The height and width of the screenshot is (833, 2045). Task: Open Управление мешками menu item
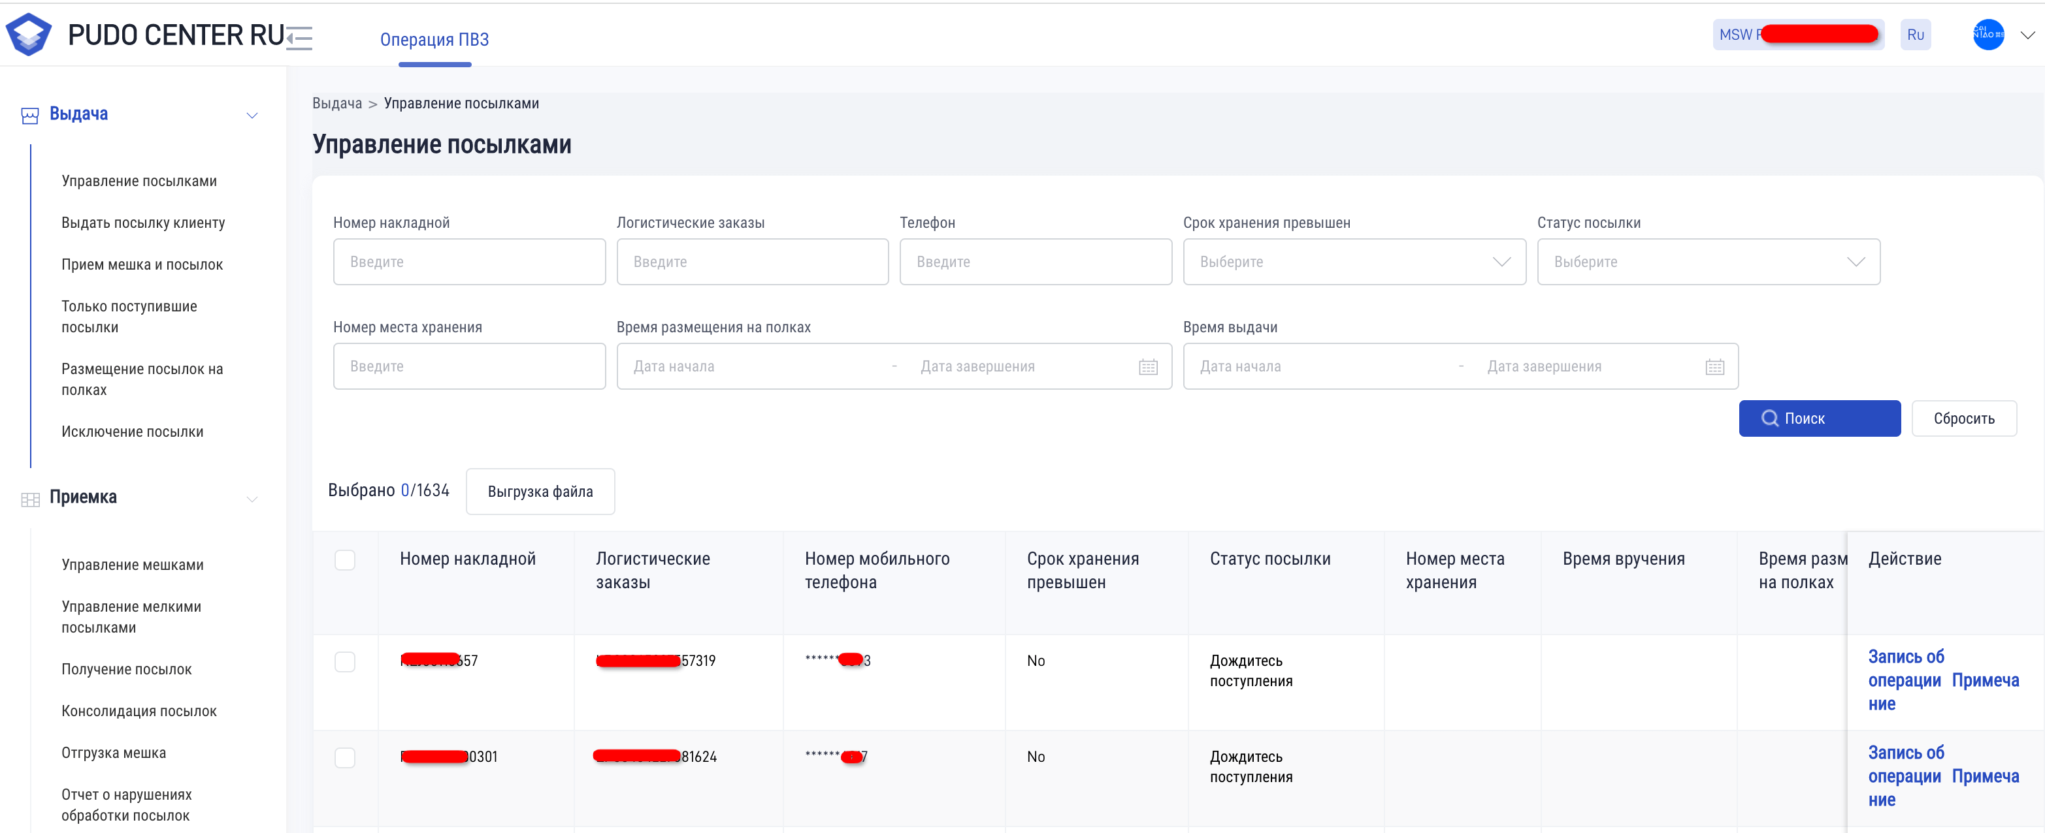tap(133, 565)
